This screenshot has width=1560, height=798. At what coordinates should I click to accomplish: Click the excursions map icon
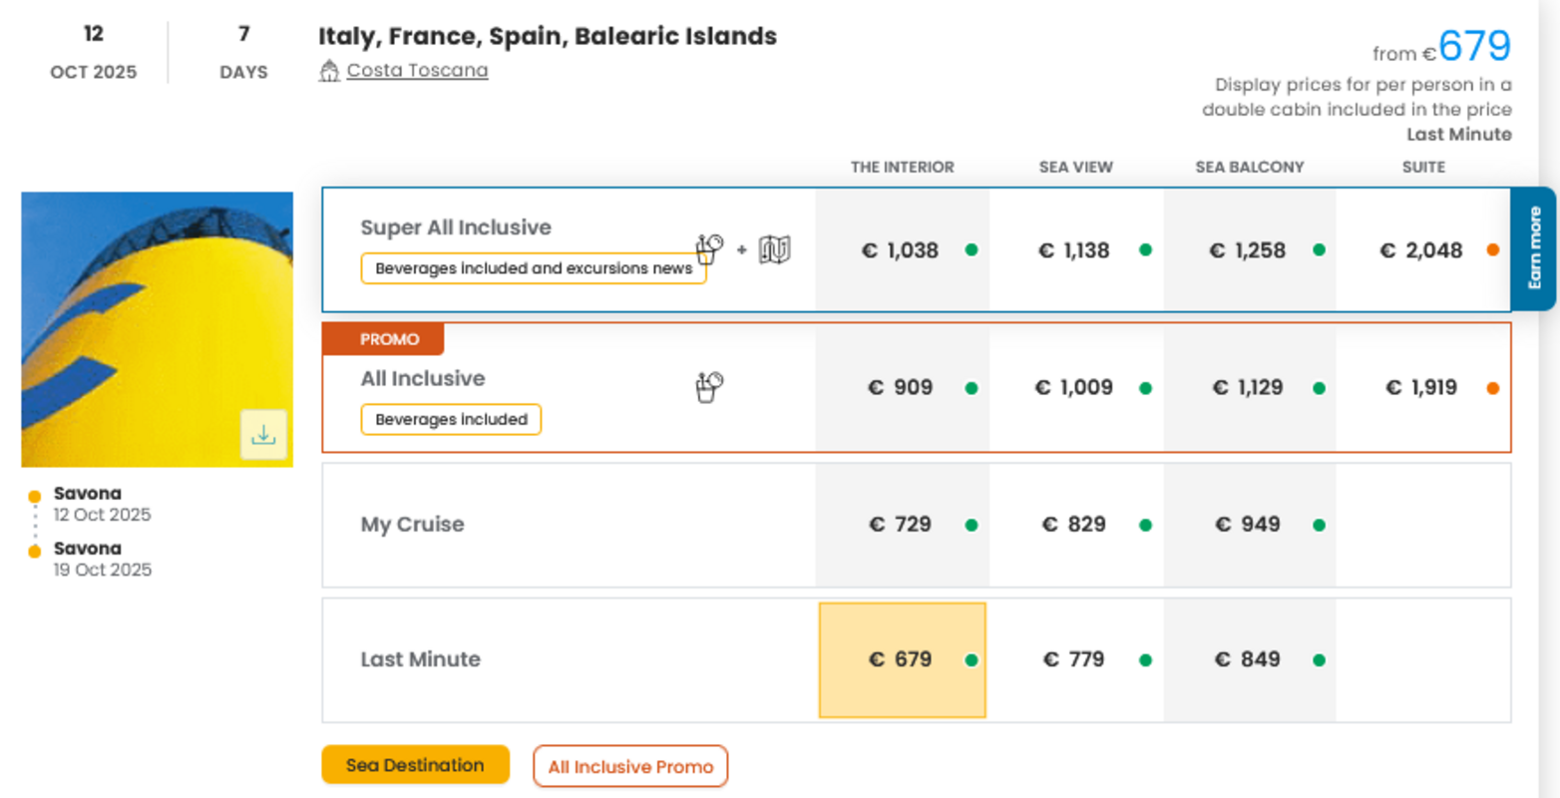pyautogui.click(x=774, y=249)
